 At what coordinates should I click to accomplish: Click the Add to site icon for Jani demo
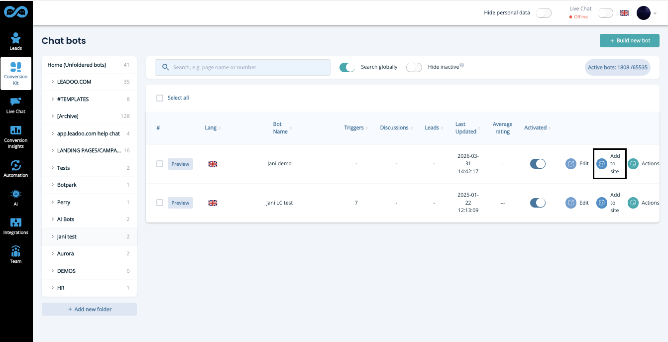point(602,163)
